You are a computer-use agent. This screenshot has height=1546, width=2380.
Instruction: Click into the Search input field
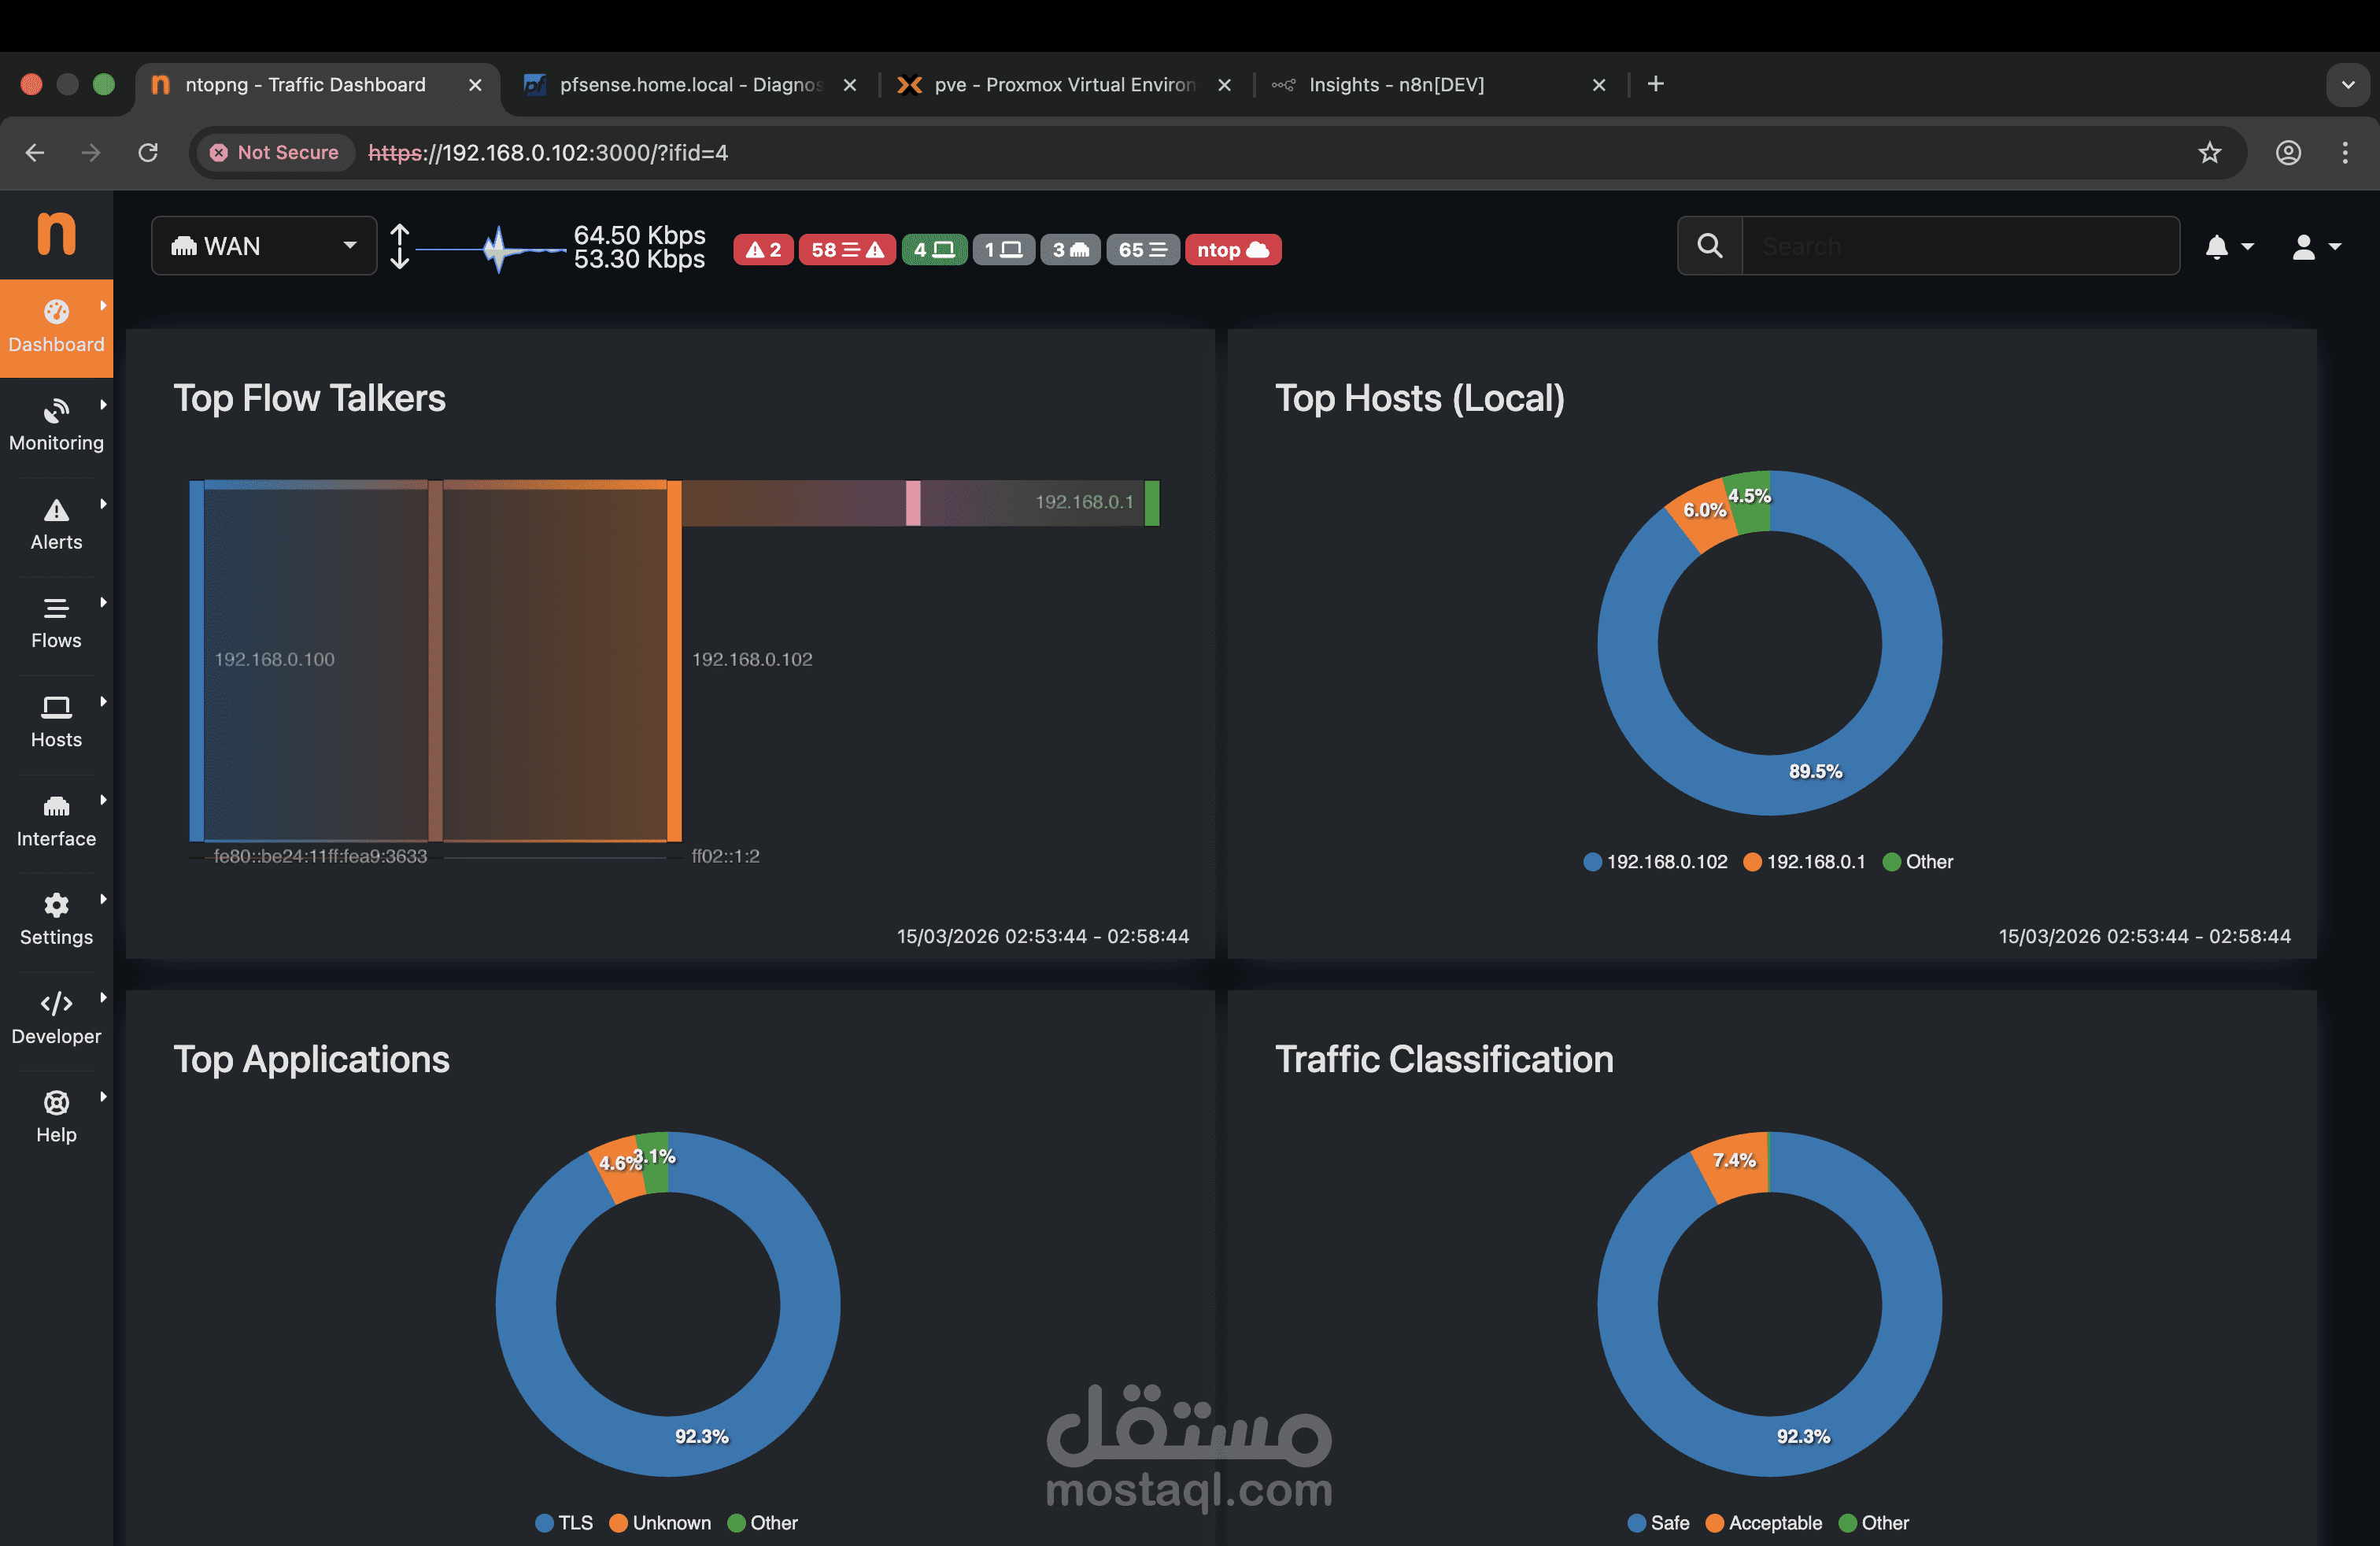[x=1958, y=246]
